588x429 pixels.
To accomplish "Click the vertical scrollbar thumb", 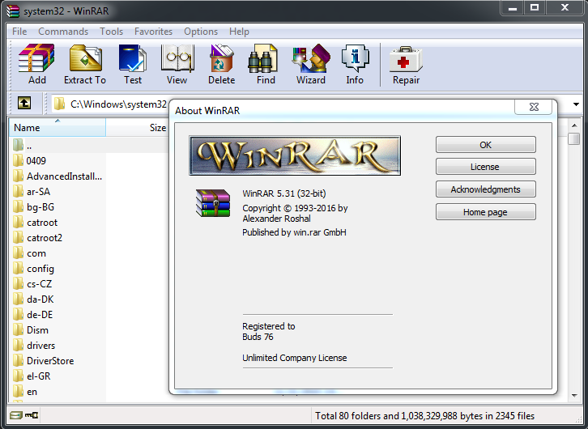I will tap(573, 138).
